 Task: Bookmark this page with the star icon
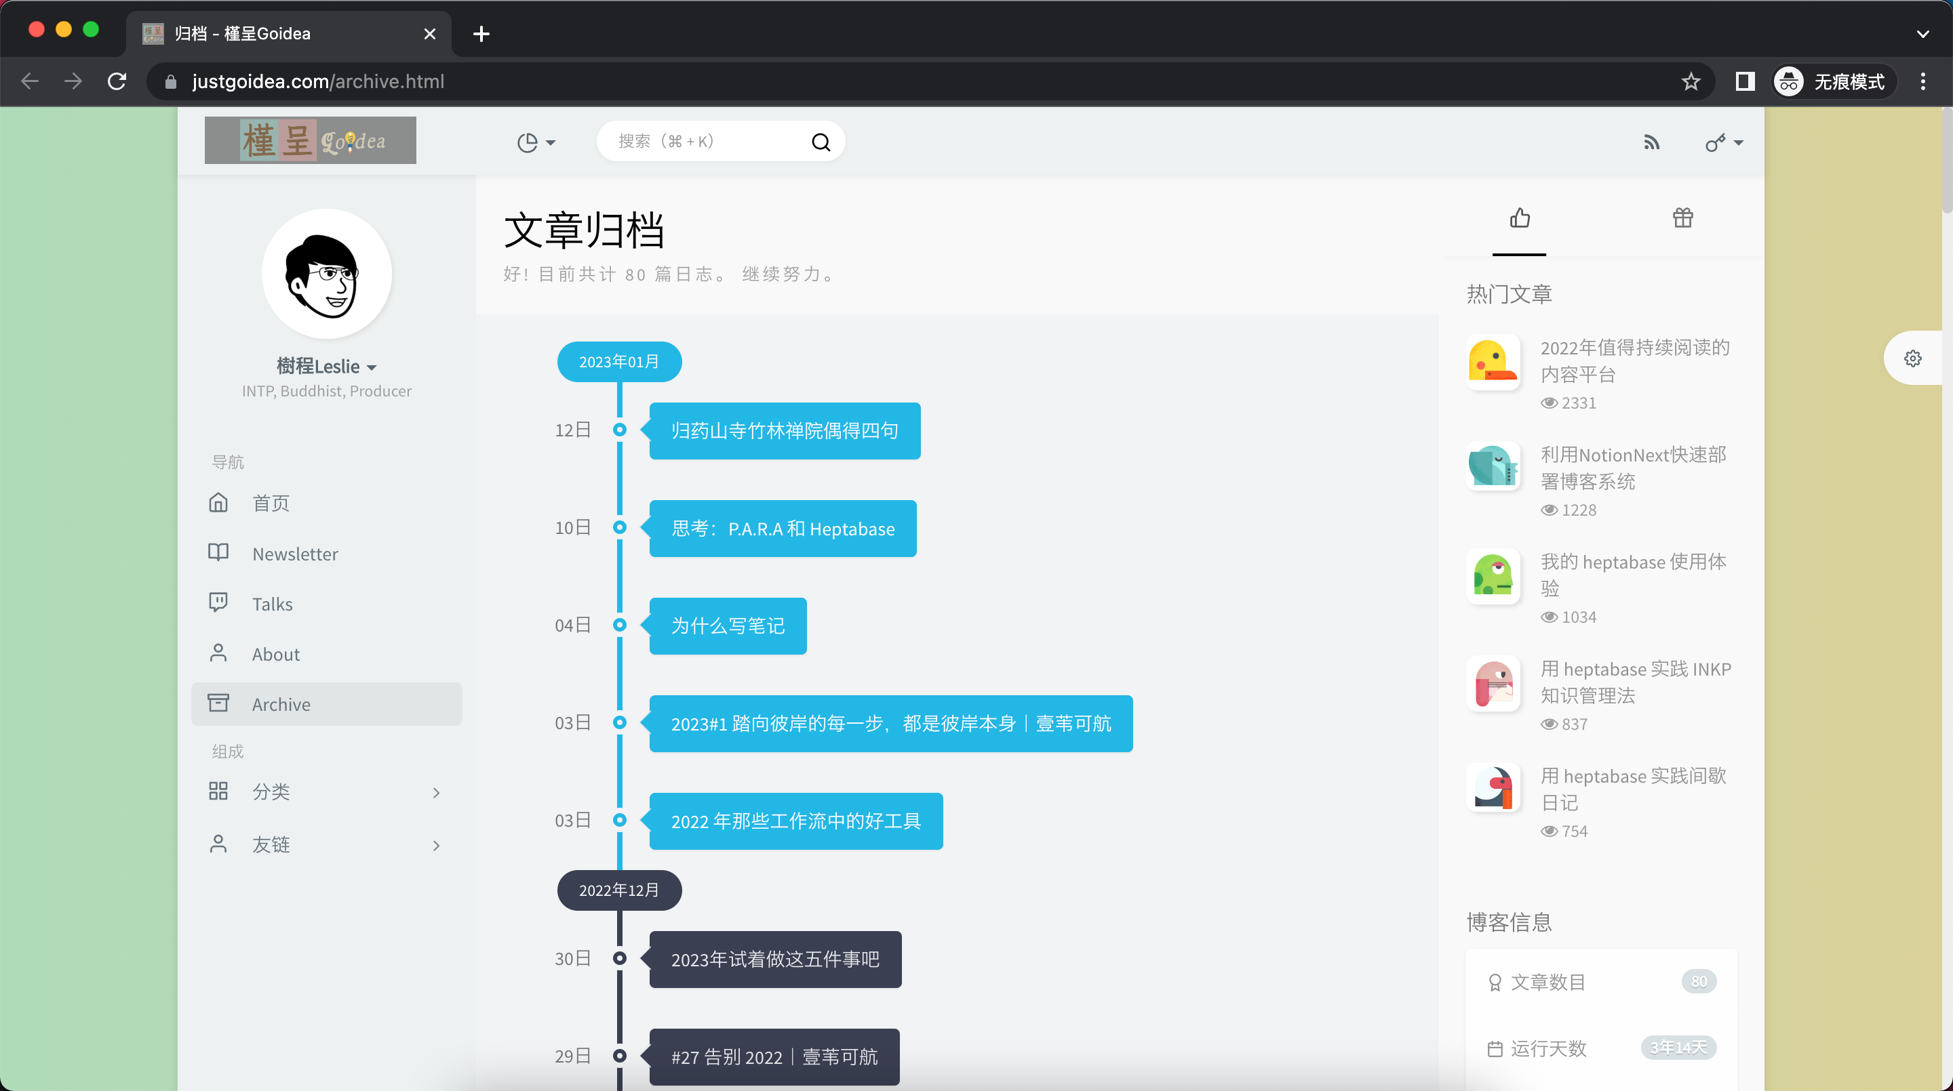(1691, 81)
